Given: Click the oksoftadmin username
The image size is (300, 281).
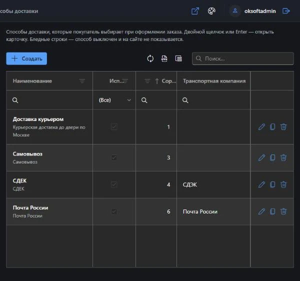Looking at the screenshot, I should 260,11.
